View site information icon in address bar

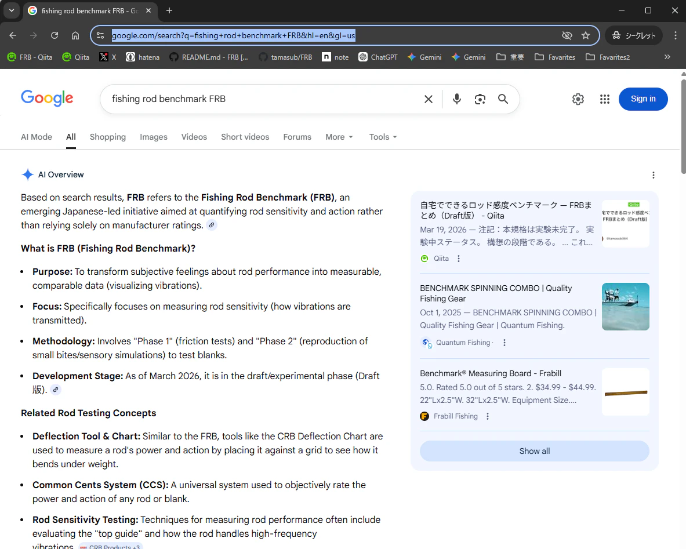coord(100,35)
